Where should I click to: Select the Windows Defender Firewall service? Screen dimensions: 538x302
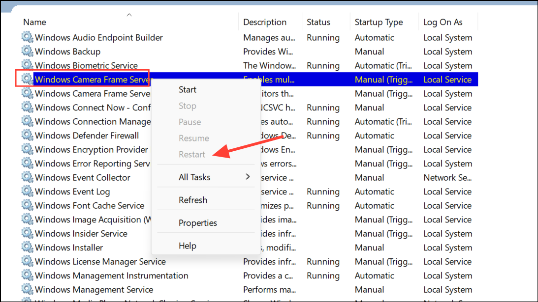tap(87, 136)
